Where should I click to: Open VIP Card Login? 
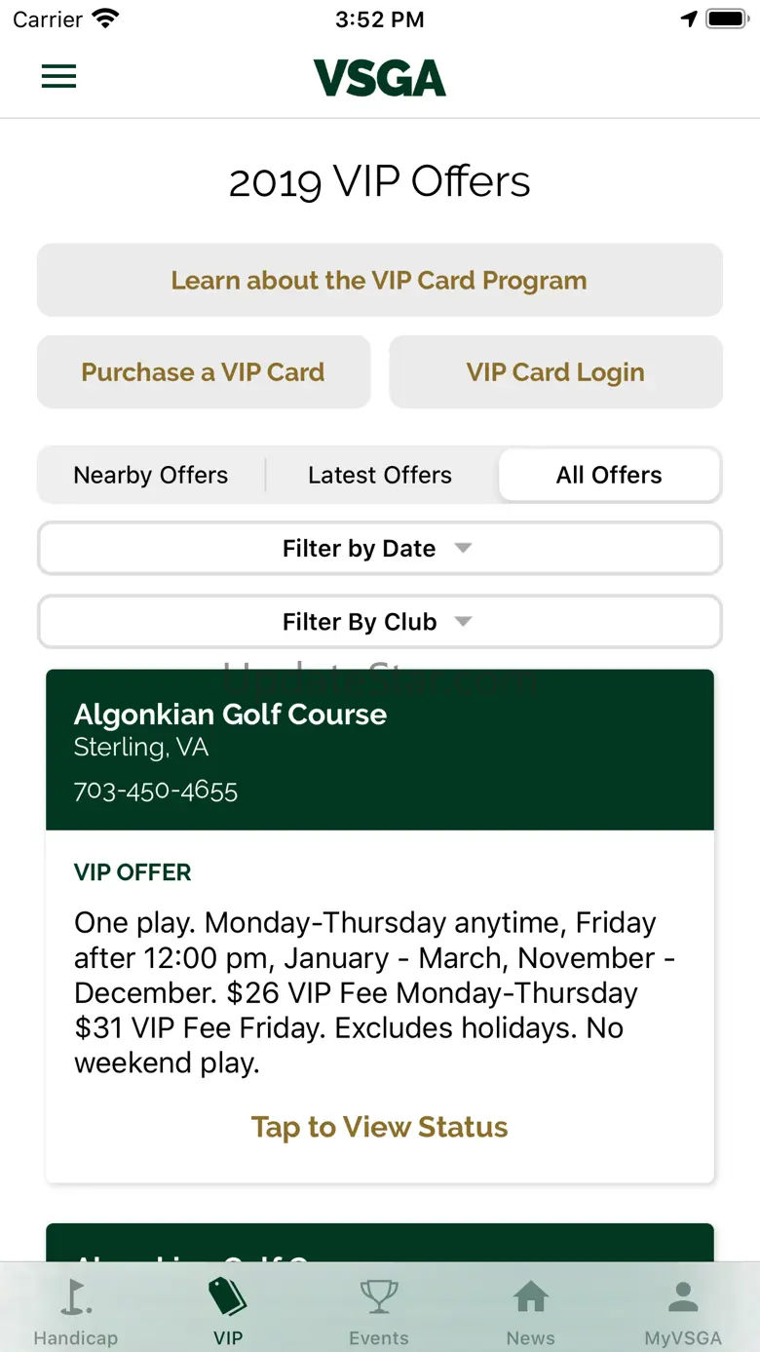point(555,372)
